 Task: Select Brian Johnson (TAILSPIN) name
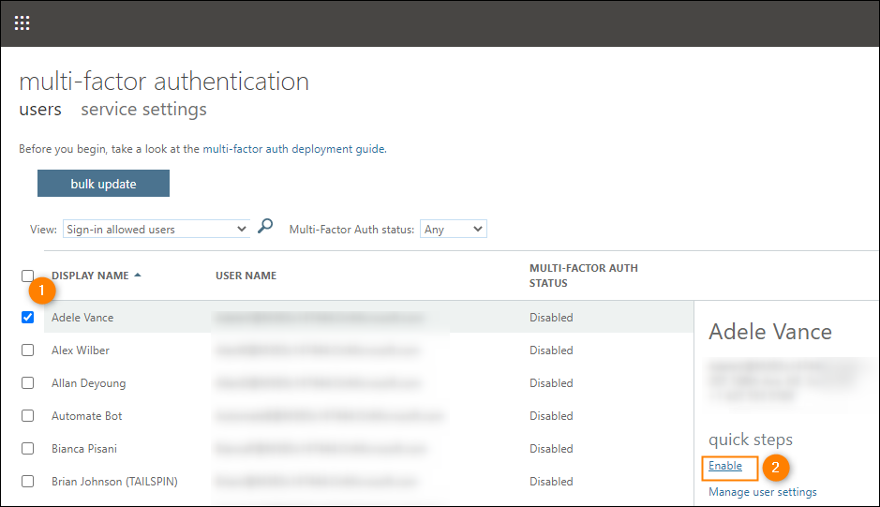tap(114, 482)
